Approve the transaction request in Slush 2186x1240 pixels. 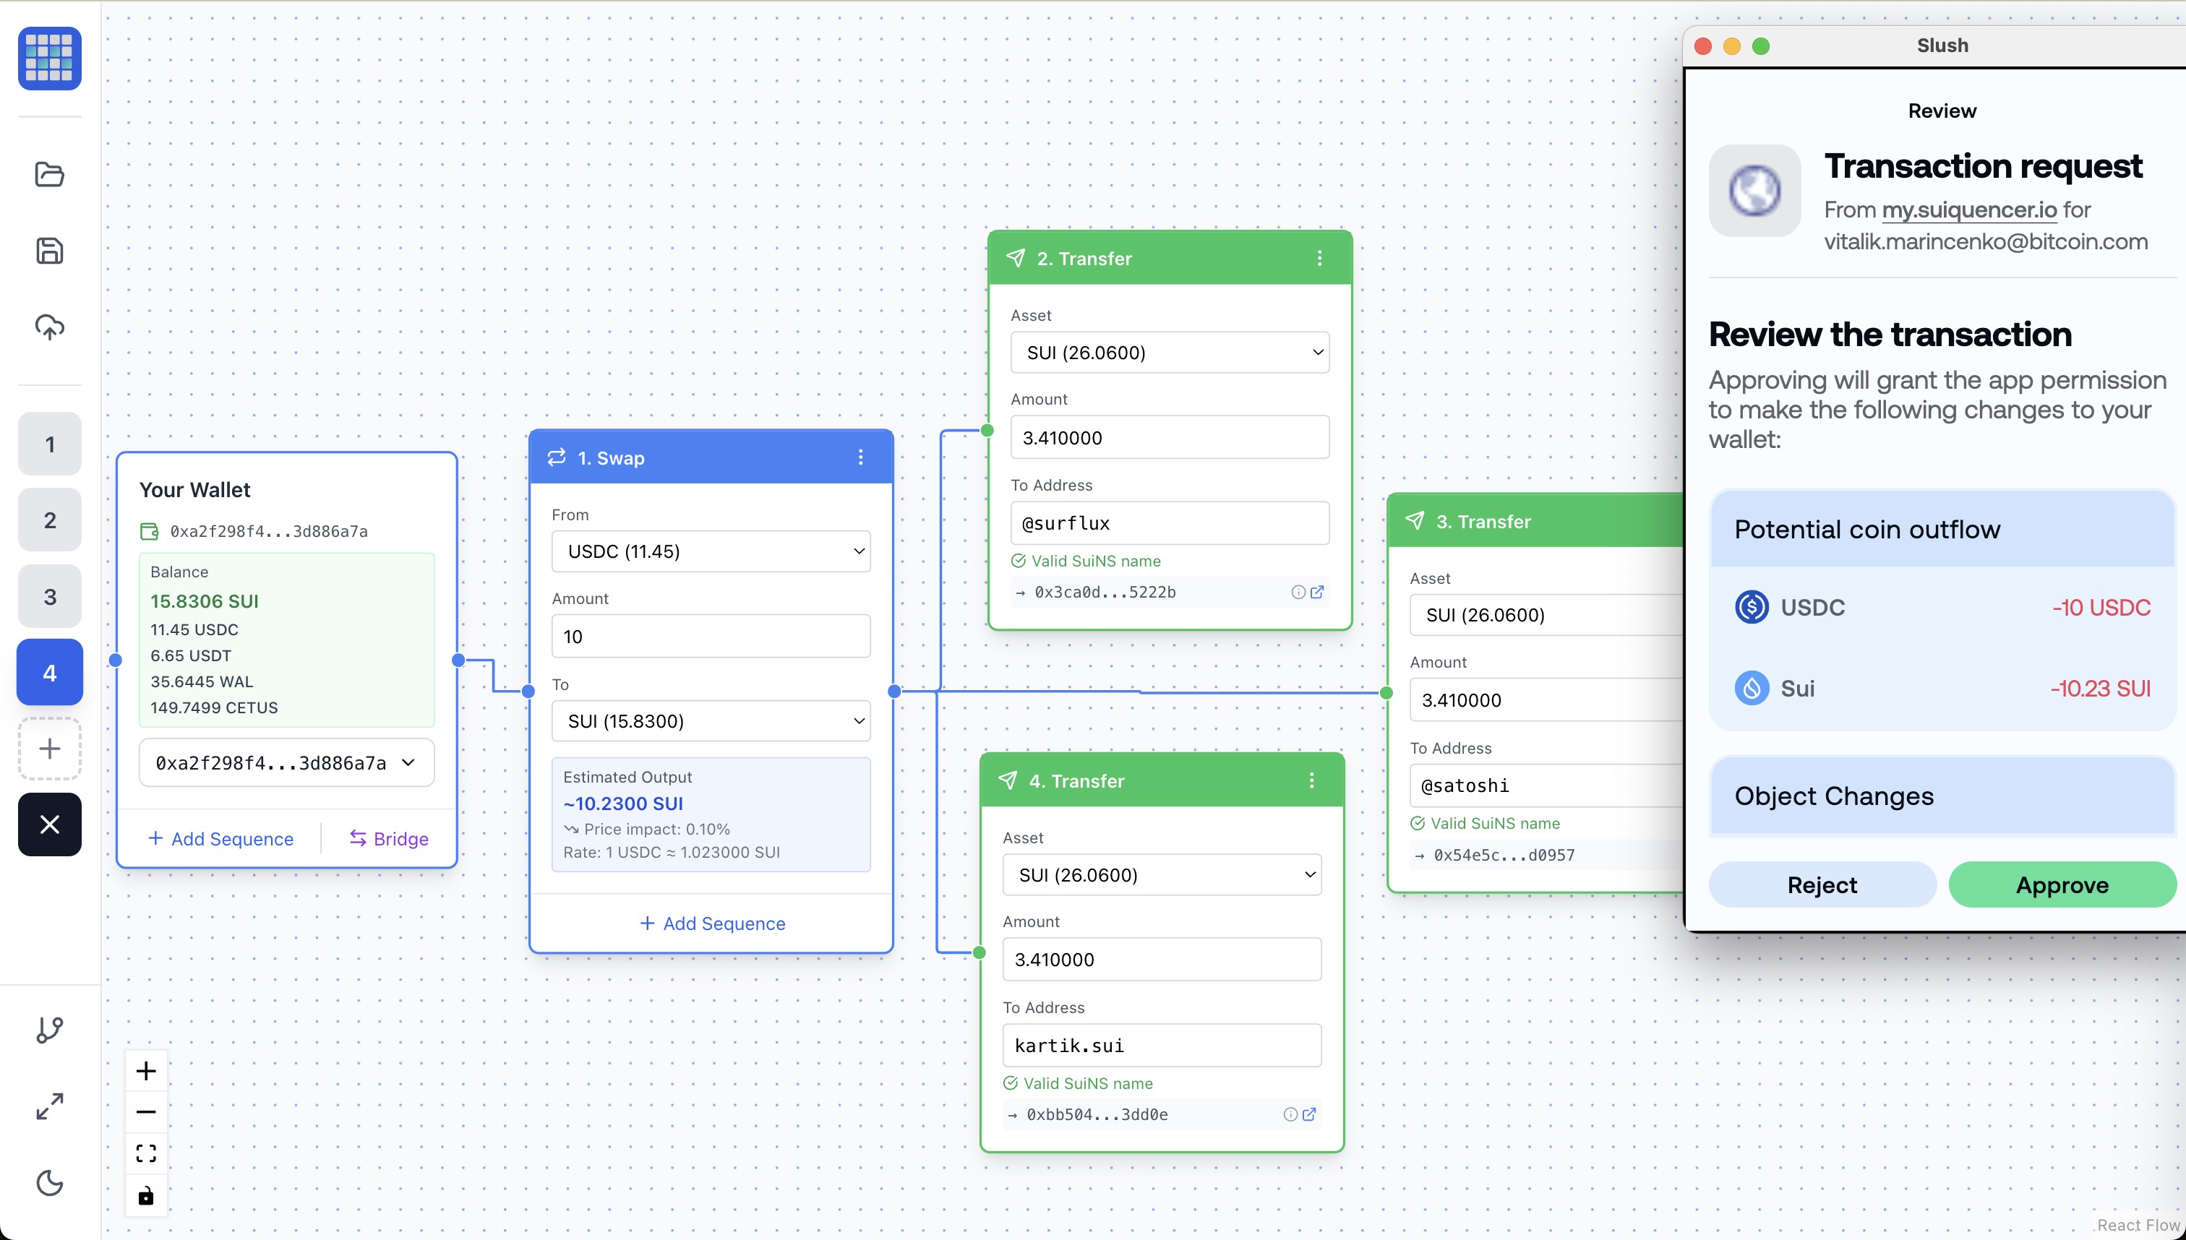pos(2062,884)
